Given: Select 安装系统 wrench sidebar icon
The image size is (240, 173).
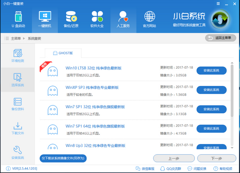Looking at the screenshot, I should tap(18, 150).
